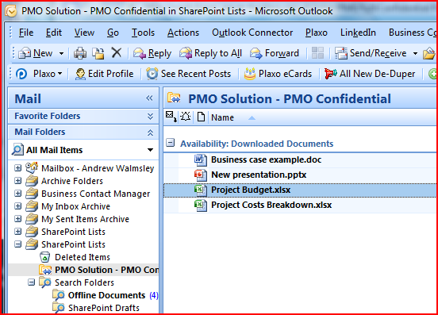
Task: Select Project Budget.xlsx
Action: click(x=251, y=190)
